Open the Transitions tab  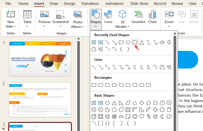click(90, 4)
